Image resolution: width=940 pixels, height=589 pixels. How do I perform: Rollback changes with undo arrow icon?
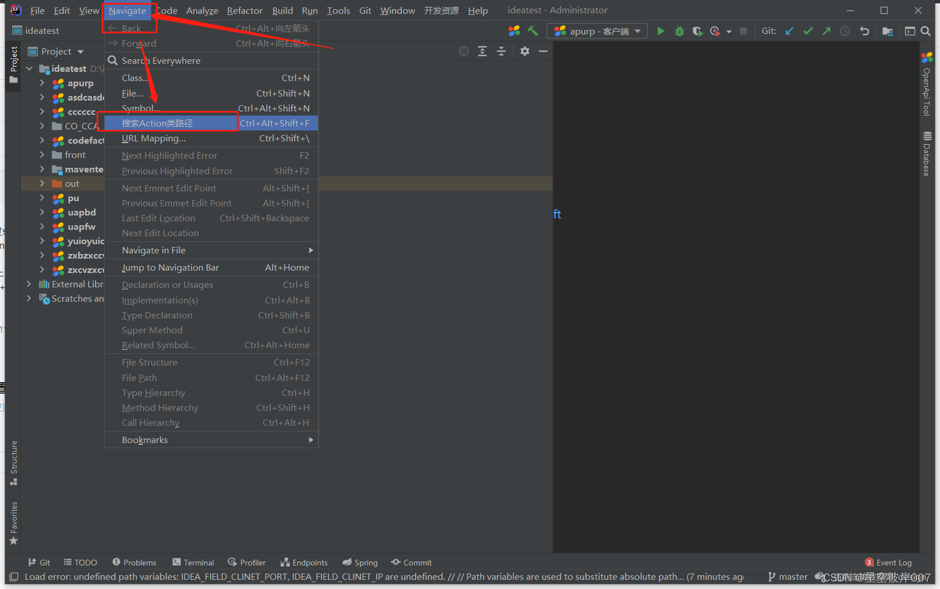(x=864, y=31)
